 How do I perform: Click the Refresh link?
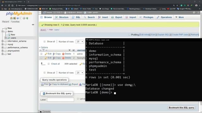[x=195, y=35]
